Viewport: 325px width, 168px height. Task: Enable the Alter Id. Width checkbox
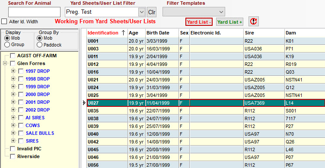click(x=4, y=22)
